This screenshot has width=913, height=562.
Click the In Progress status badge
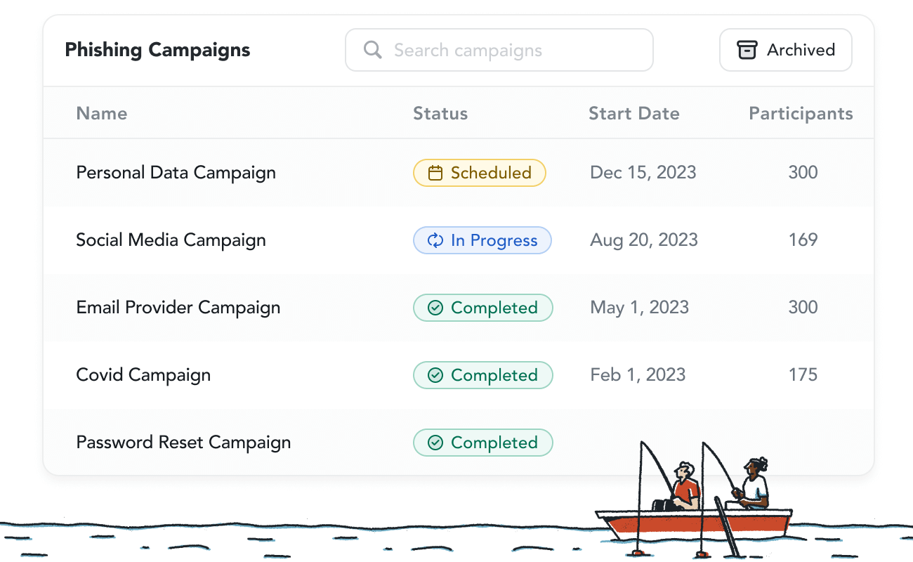click(482, 240)
